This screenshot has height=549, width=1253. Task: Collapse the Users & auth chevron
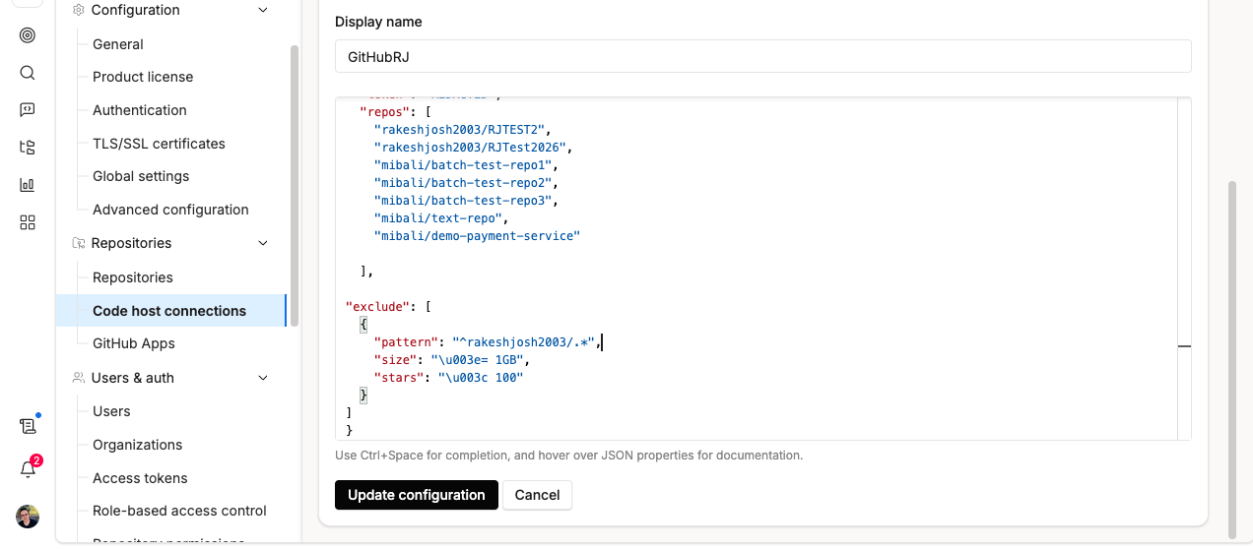pyautogui.click(x=262, y=378)
